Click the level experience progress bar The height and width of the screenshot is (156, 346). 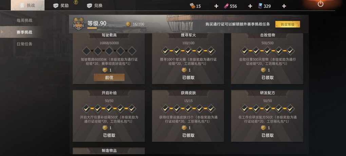pyautogui.click(x=97, y=28)
